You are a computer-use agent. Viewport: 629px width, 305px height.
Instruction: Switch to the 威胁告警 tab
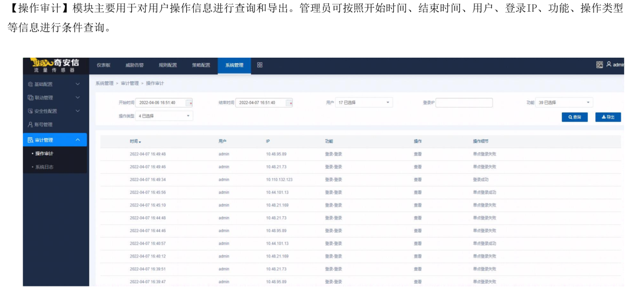(x=134, y=65)
